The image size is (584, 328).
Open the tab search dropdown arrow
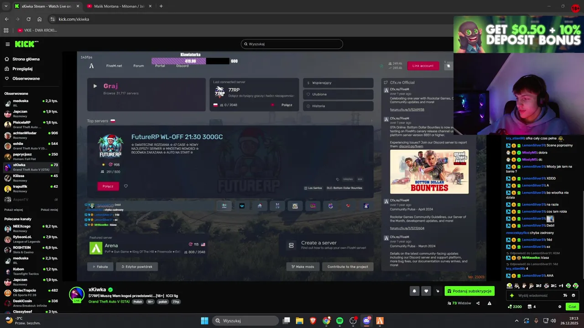coord(6,6)
